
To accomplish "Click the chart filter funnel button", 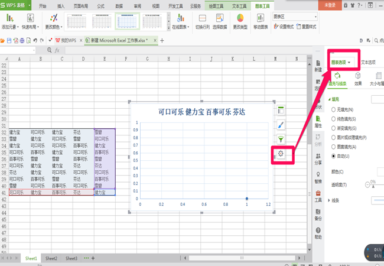I will (x=281, y=140).
